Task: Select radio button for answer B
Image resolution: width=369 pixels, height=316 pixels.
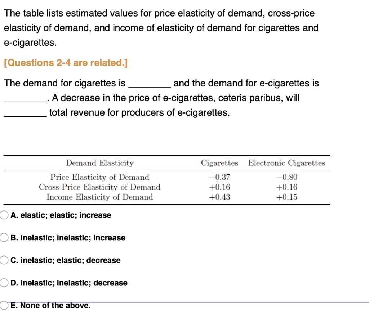Action: (4, 237)
